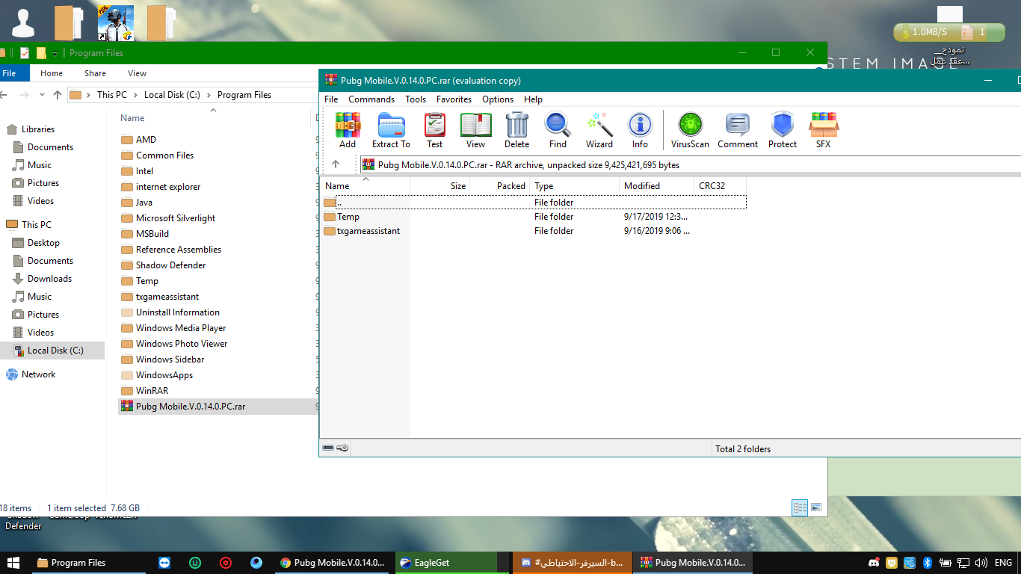Viewport: 1021px width, 574px height.
Task: Click the Extract To toolbar icon
Action: click(x=391, y=130)
